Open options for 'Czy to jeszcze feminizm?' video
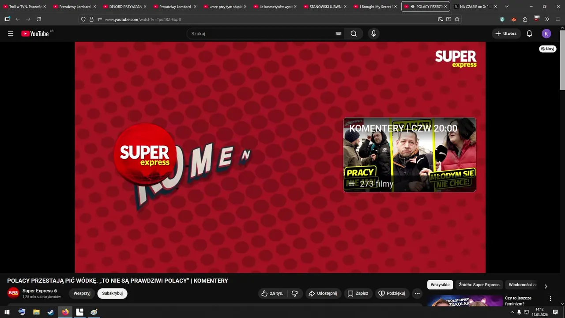The width and height of the screenshot is (565, 318). (550, 299)
